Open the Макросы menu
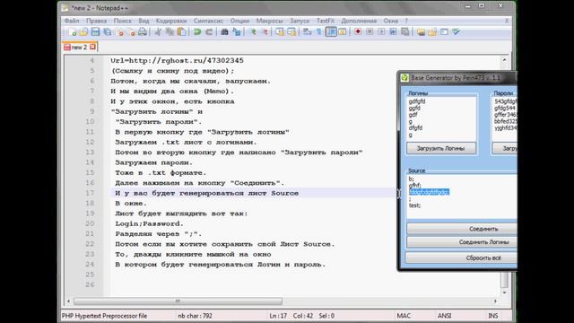Viewport: 574px width, 323px height. 269,21
